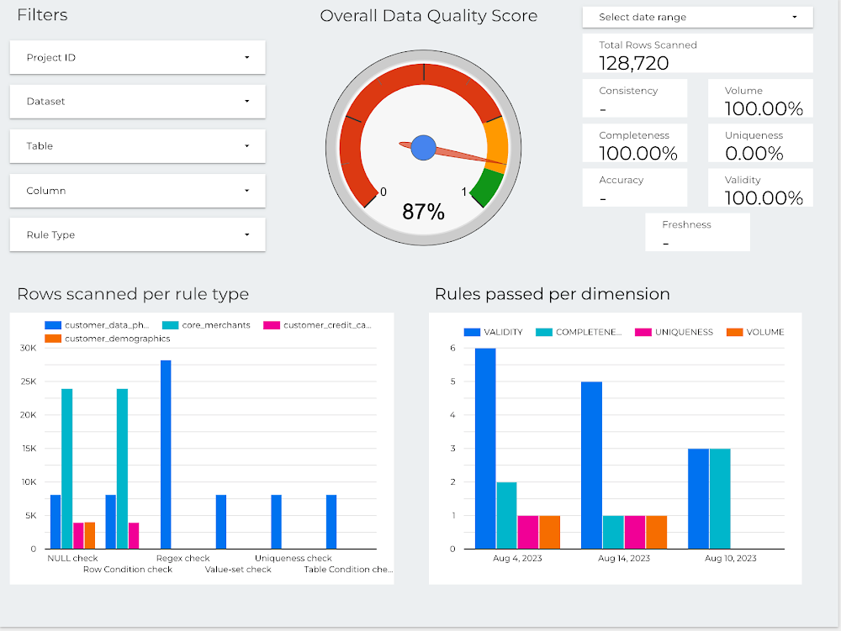This screenshot has width=841, height=631.
Task: Click the 'Aug 10, 2023' axis label
Action: [731, 558]
